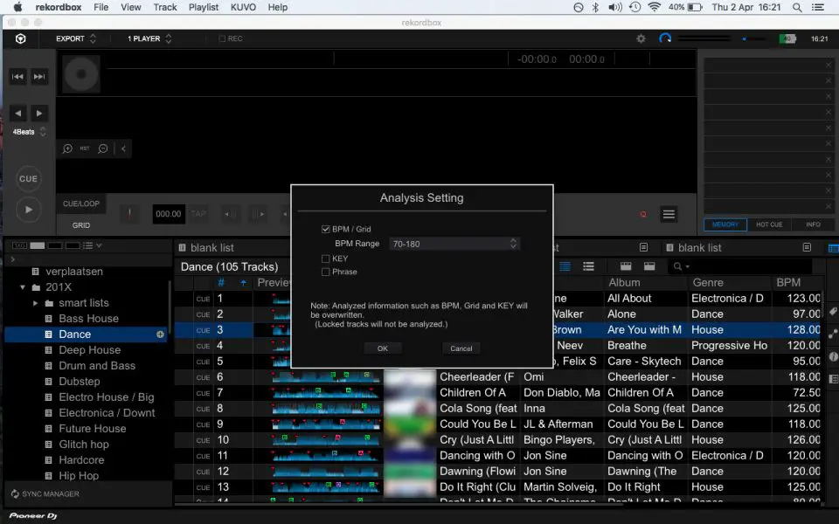This screenshot has height=524, width=839.
Task: Open the CUE/LOOP panel
Action: (80, 203)
